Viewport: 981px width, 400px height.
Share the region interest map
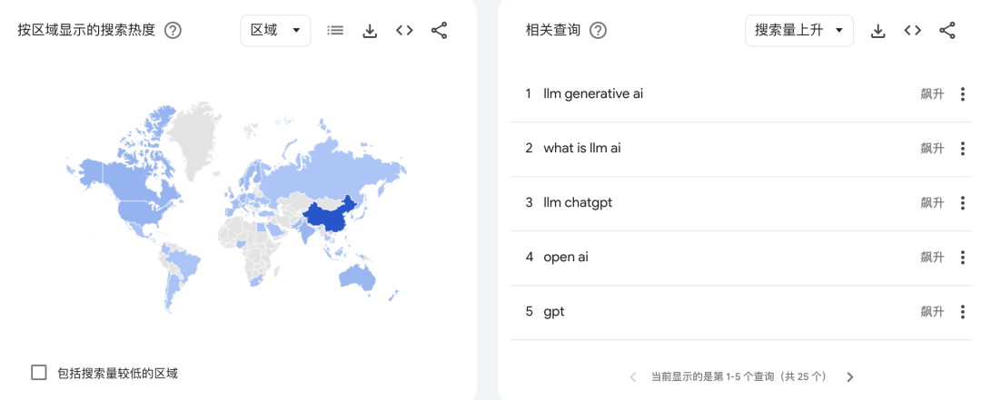[439, 30]
